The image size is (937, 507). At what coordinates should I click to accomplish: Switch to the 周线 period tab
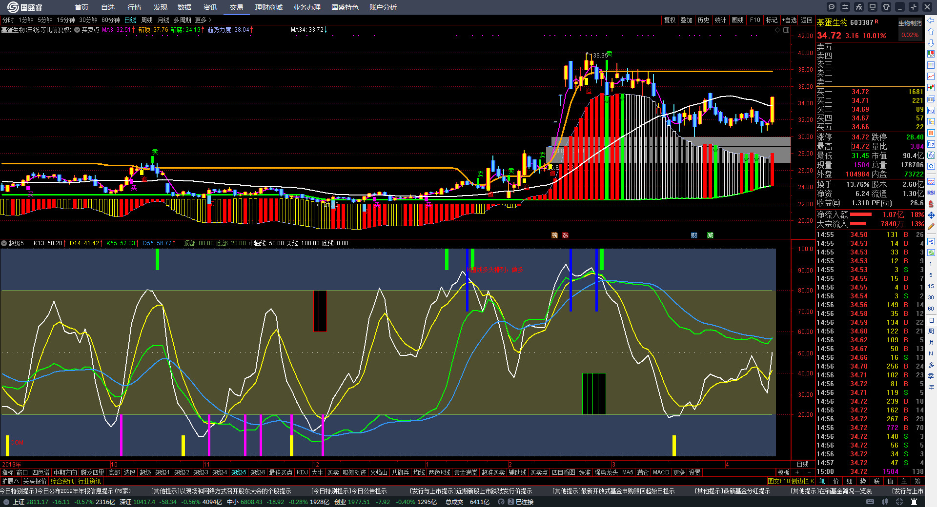(x=146, y=20)
